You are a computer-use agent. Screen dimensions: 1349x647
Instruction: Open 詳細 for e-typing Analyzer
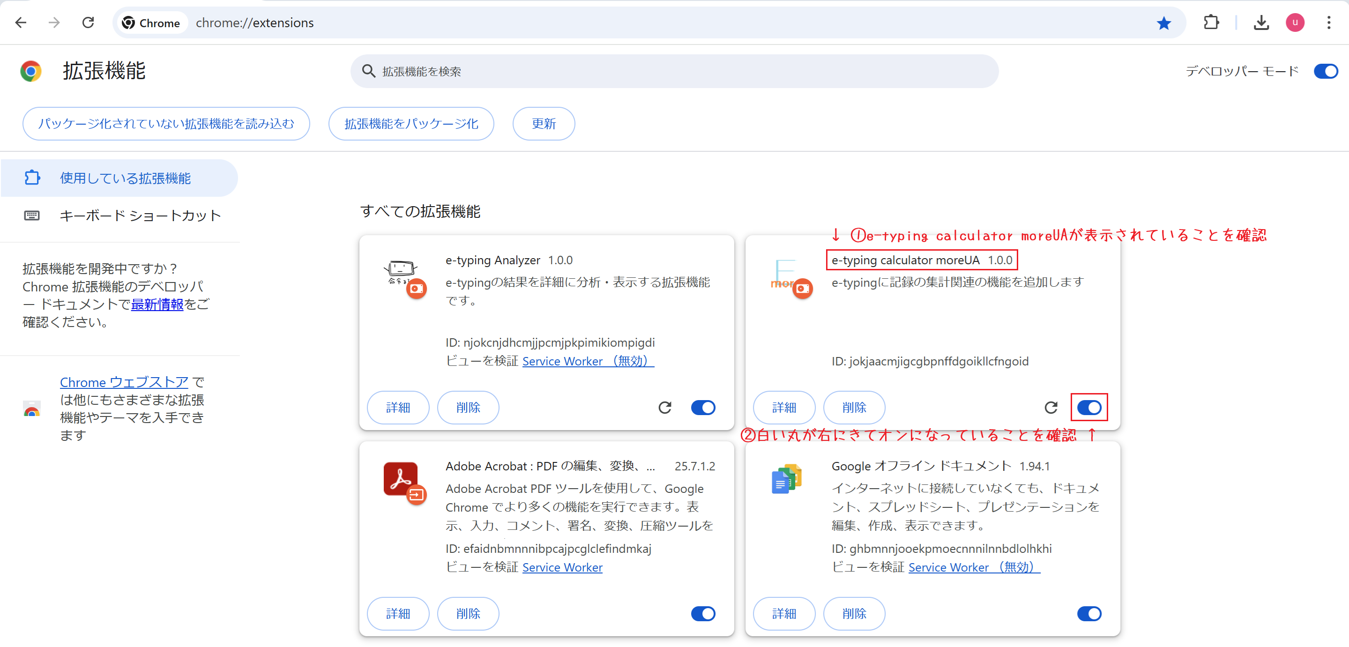(x=398, y=407)
